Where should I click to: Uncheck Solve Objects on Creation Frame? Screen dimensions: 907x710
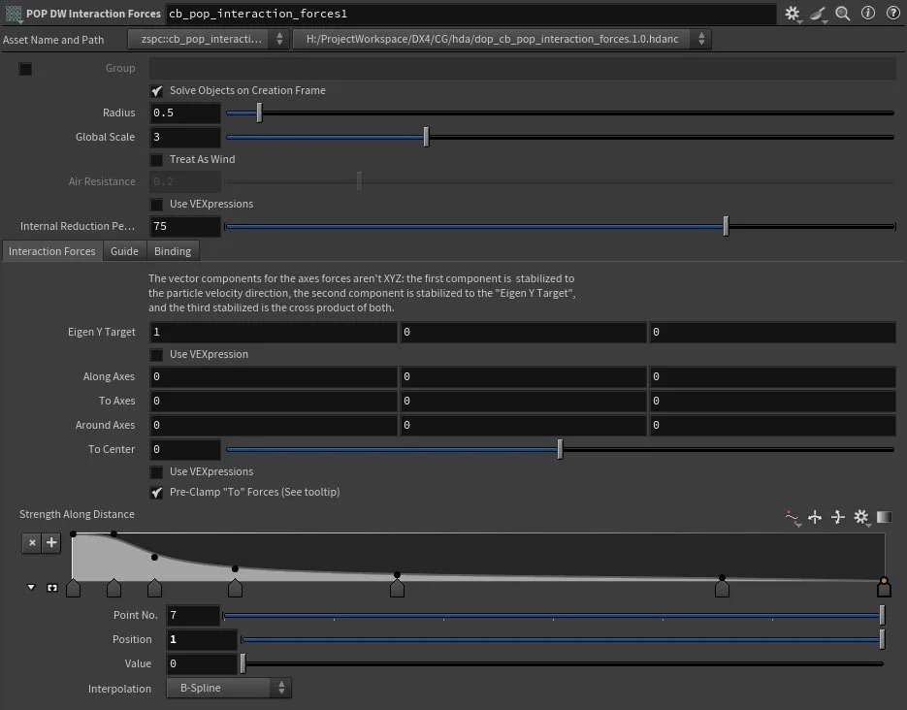click(x=157, y=91)
